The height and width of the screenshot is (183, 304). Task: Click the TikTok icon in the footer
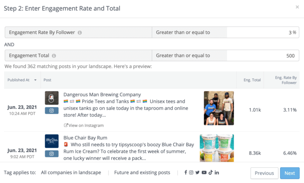tap(210, 173)
